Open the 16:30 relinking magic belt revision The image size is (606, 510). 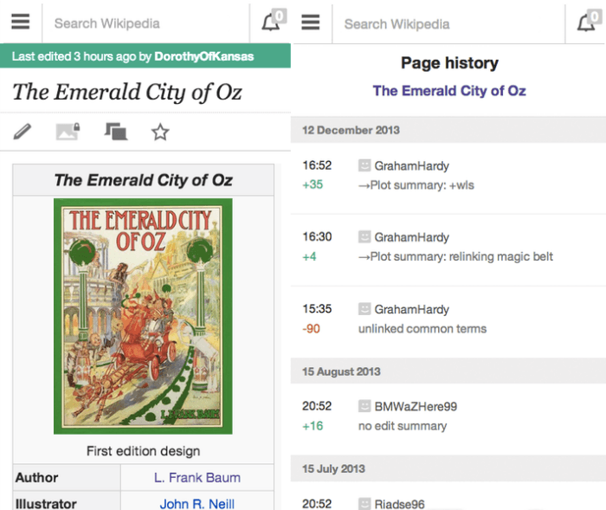455,247
